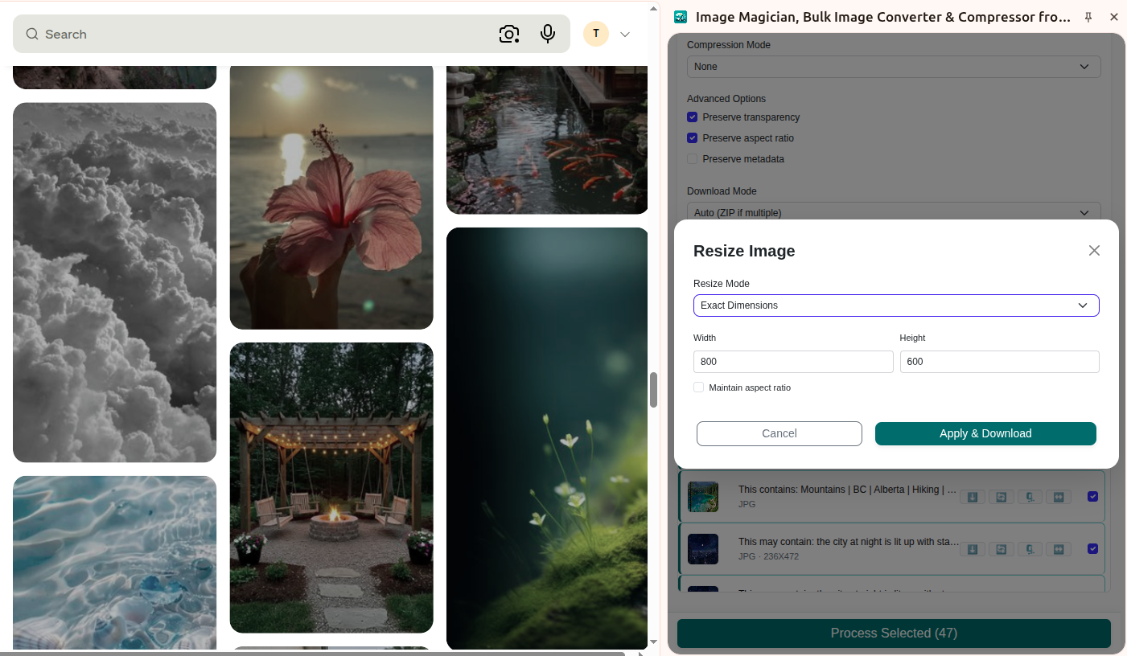Download icon on the Mountains image row
This screenshot has height=656, width=1127.
(972, 497)
